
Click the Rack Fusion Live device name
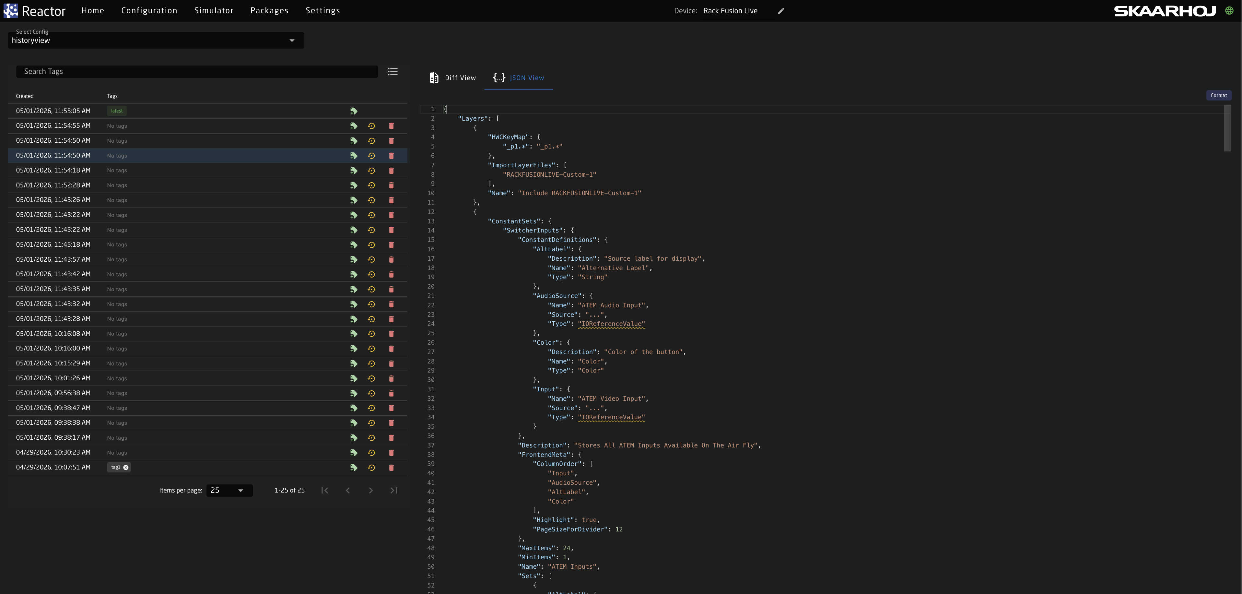coord(730,11)
